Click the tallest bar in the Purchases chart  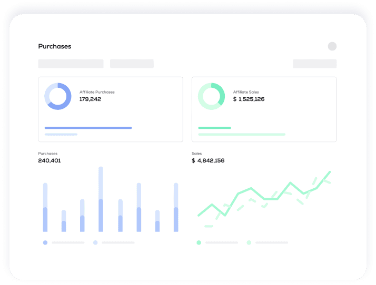101,199
